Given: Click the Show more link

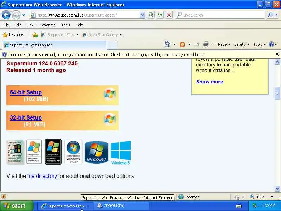Looking at the screenshot, I should [x=210, y=82].
